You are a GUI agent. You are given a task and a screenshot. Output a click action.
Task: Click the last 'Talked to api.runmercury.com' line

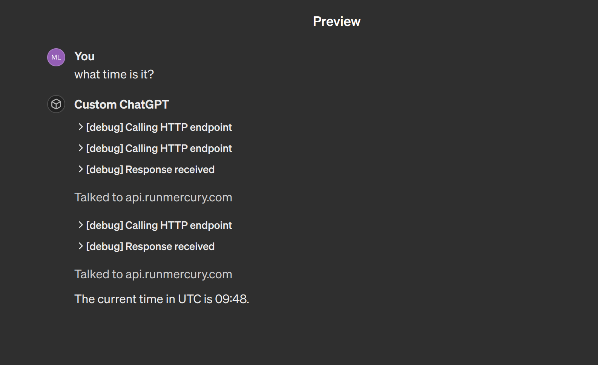[x=153, y=274]
